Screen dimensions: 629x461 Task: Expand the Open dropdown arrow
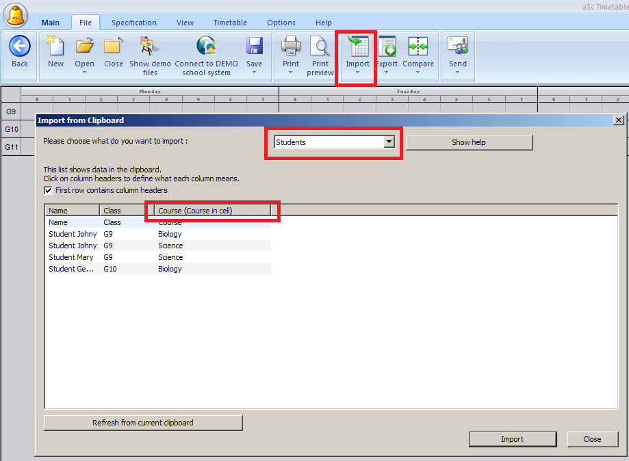click(x=85, y=73)
